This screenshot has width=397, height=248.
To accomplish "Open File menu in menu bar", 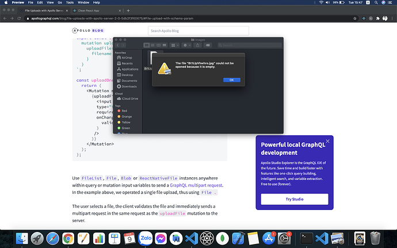I will pyautogui.click(x=30, y=2).
